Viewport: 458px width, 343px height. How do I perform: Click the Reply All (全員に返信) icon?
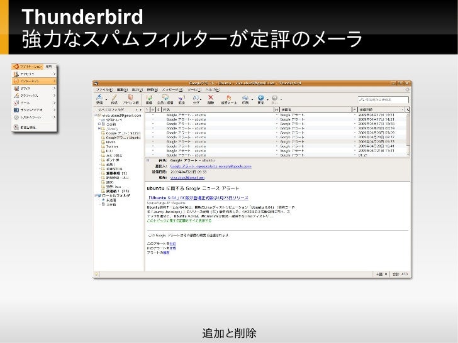click(x=165, y=98)
